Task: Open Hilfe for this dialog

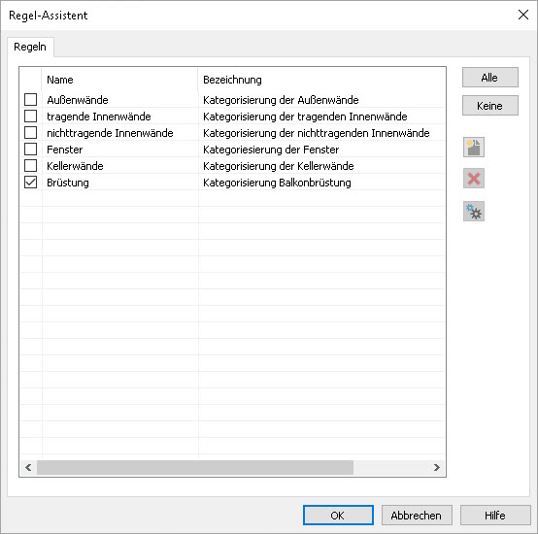Action: 495,515
